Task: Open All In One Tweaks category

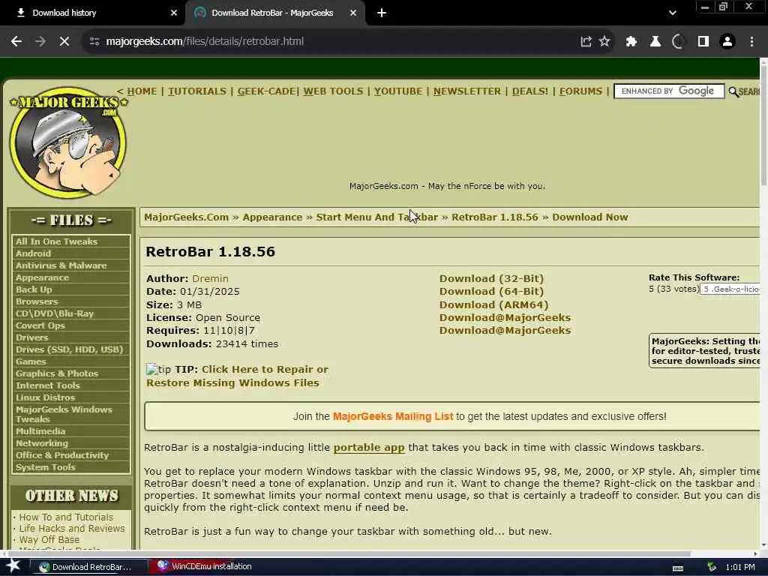Action: tap(56, 241)
